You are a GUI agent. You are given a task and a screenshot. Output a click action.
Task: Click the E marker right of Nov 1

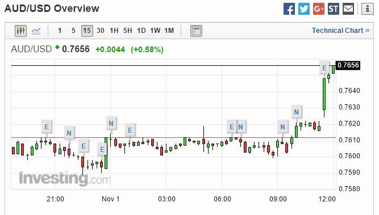point(130,130)
